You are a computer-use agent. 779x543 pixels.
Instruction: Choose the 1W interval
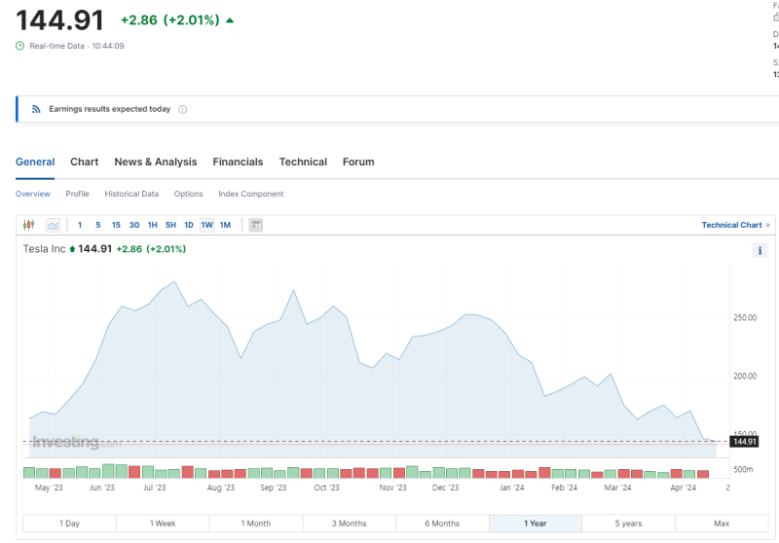(207, 226)
